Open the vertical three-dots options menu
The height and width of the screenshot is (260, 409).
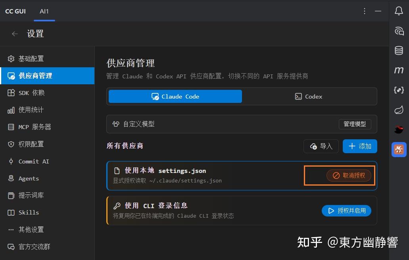365,11
